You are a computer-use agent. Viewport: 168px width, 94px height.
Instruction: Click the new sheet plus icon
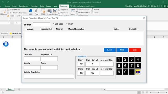pyautogui.click(x=19, y=89)
